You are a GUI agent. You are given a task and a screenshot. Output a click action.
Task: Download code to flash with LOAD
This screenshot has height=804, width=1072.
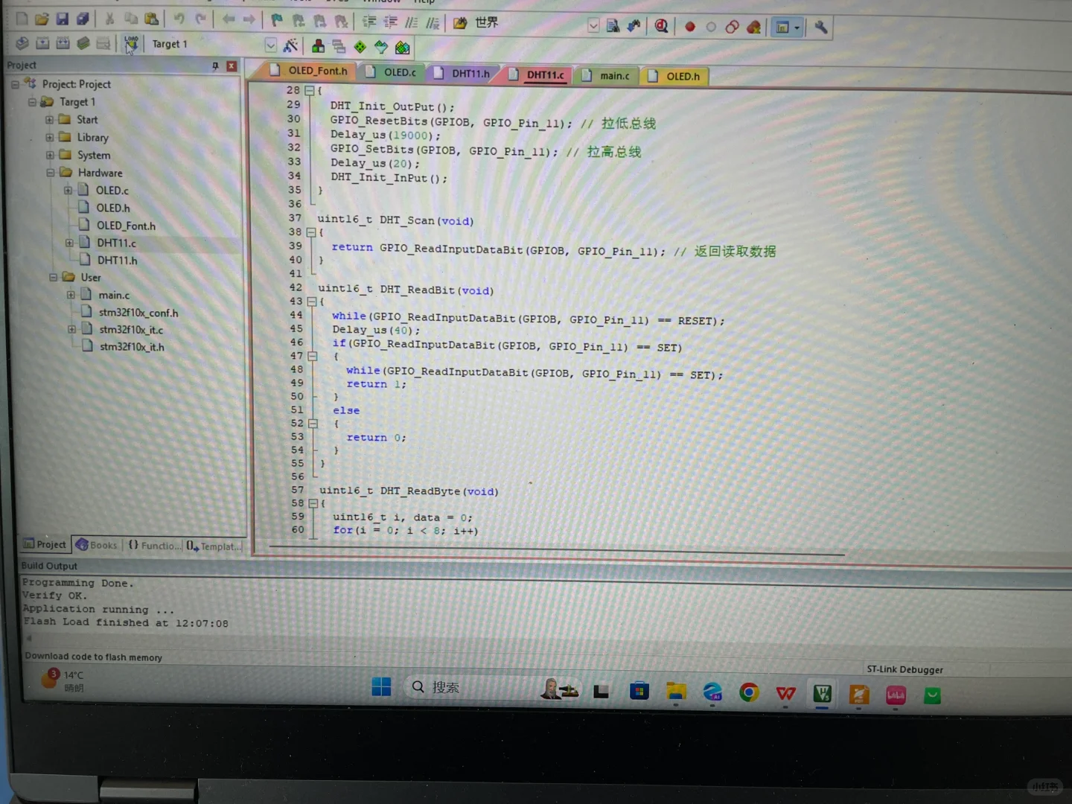pyautogui.click(x=131, y=44)
